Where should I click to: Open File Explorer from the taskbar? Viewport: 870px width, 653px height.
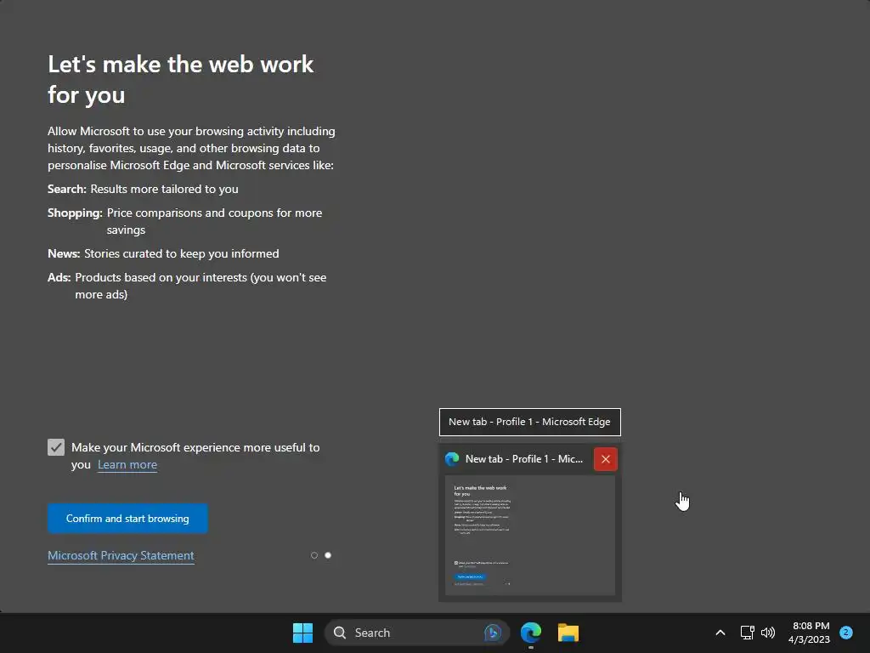coord(568,633)
